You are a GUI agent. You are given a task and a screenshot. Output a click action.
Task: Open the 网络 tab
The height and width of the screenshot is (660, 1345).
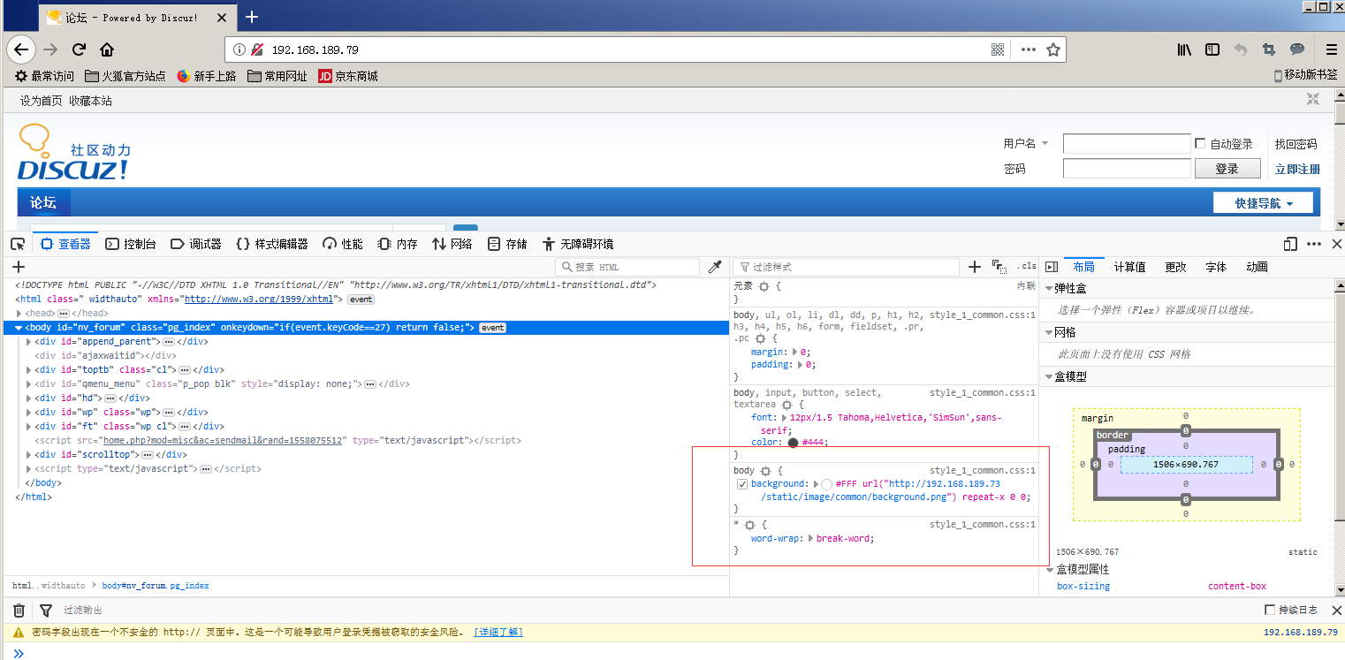(452, 244)
